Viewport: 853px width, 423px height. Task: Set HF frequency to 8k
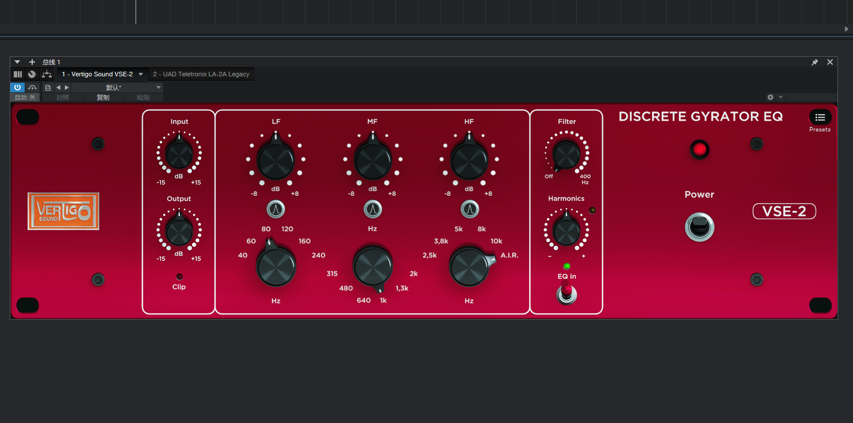pyautogui.click(x=481, y=229)
